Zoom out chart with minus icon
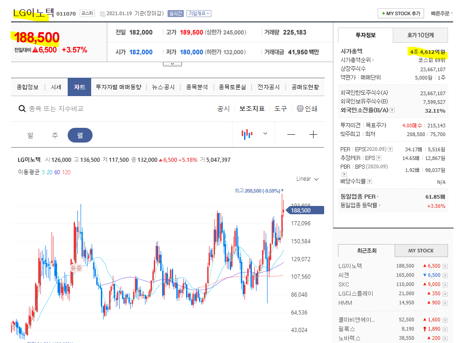Screen dimensions: 460x343 (x=291, y=134)
